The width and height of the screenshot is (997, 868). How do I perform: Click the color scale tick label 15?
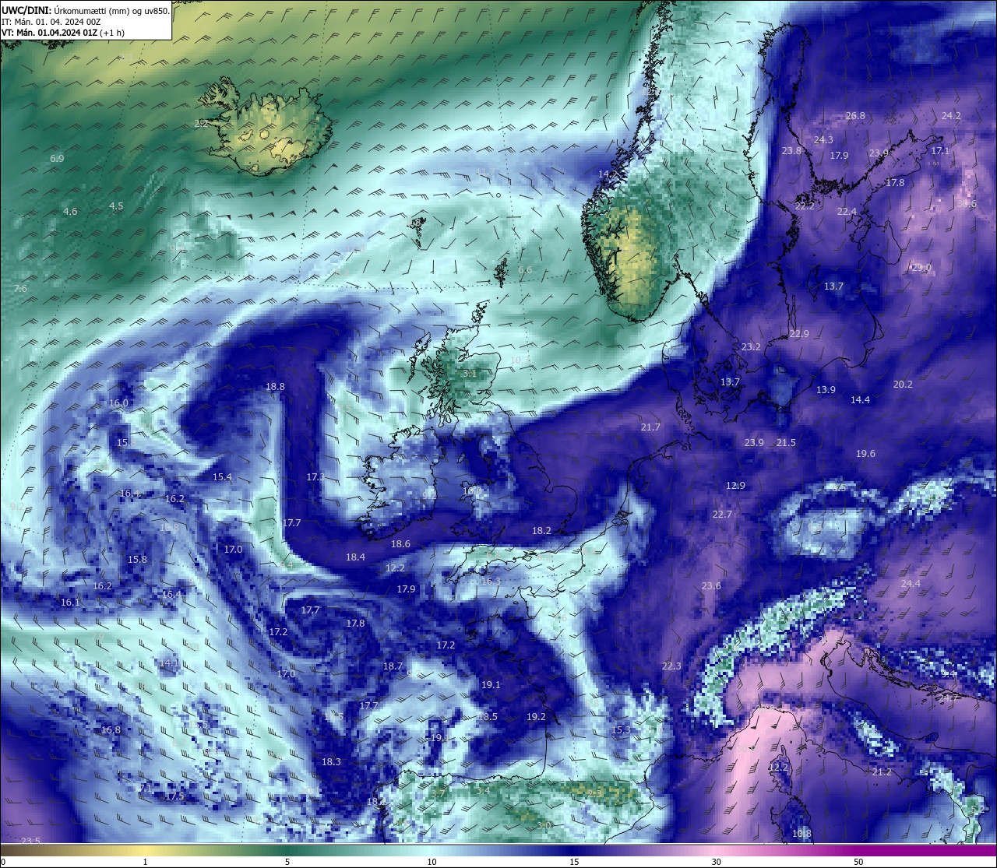573,862
